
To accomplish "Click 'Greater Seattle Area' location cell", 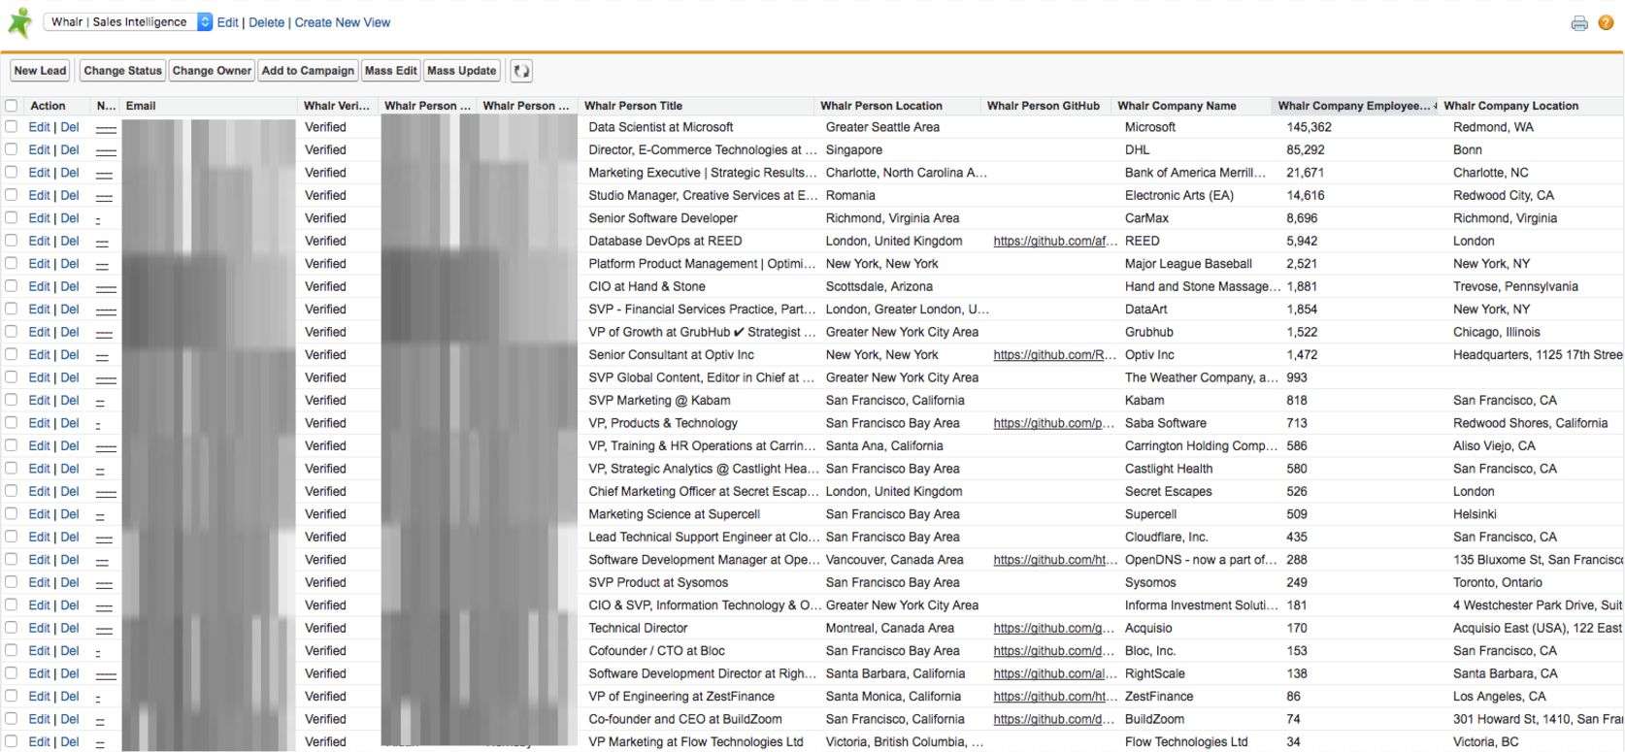I will click(x=882, y=127).
